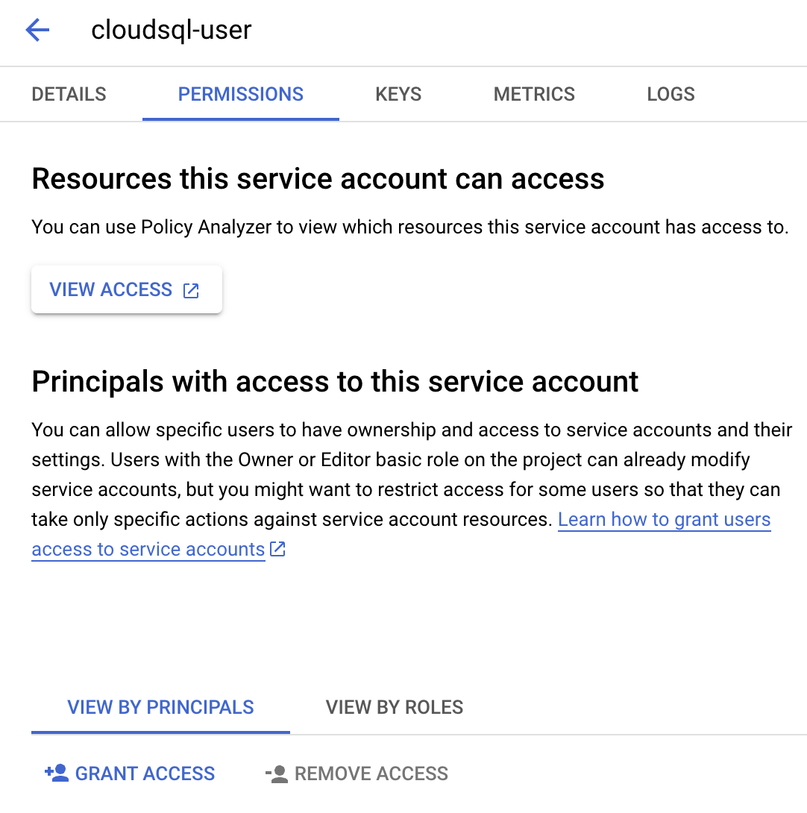Switch to the DETAILS tab
Image resolution: width=807 pixels, height=813 pixels.
point(69,94)
